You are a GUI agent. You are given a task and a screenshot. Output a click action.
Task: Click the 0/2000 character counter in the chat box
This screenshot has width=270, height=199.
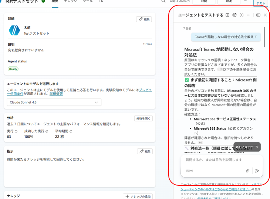coord(189,171)
